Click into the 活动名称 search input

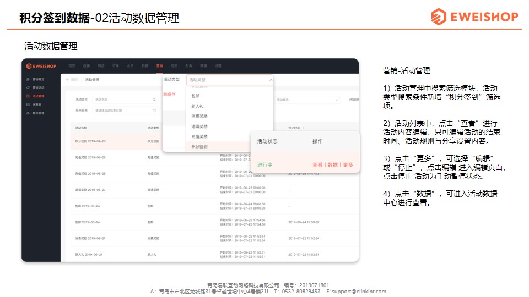[x=125, y=100]
